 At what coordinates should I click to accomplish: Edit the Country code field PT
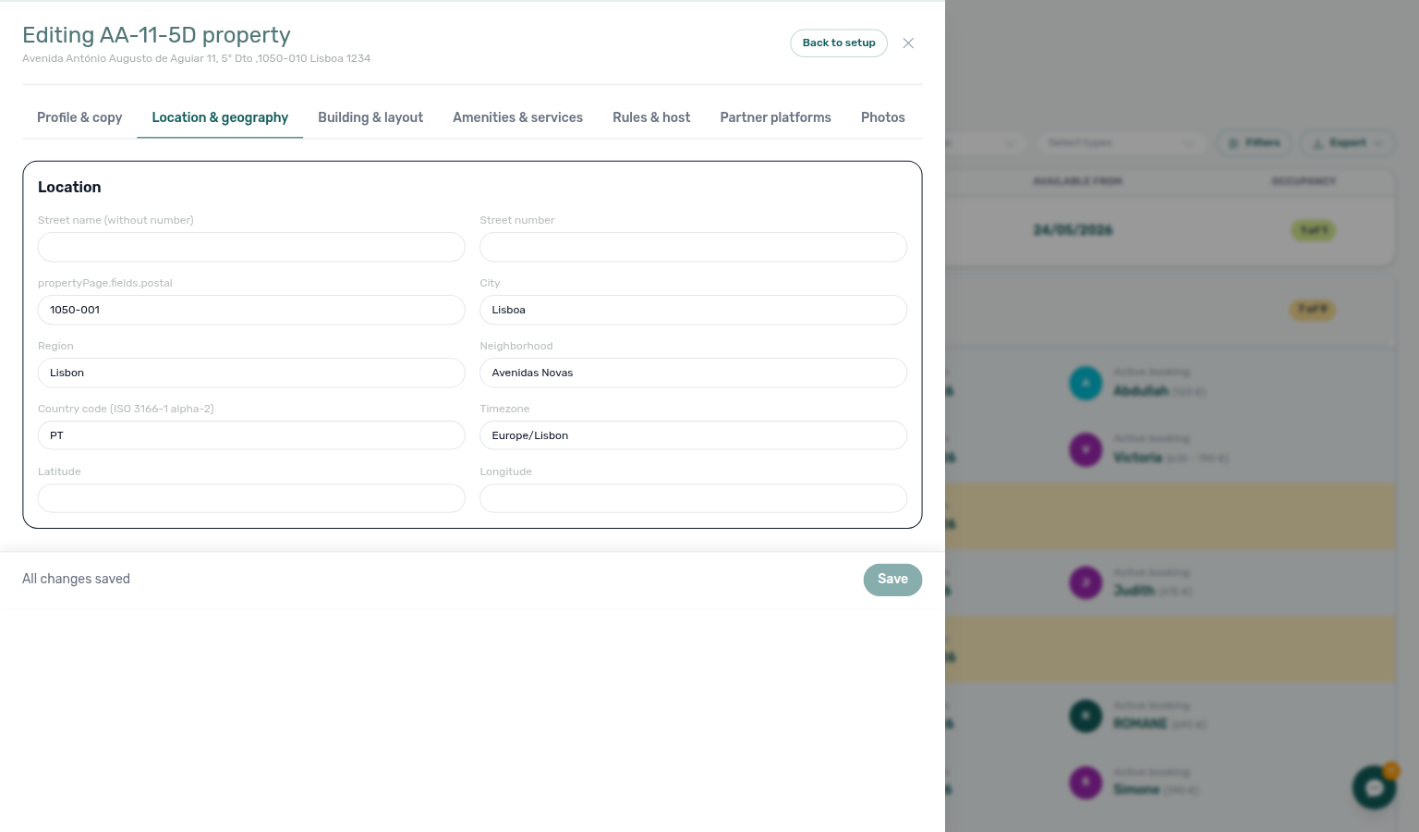coord(251,435)
